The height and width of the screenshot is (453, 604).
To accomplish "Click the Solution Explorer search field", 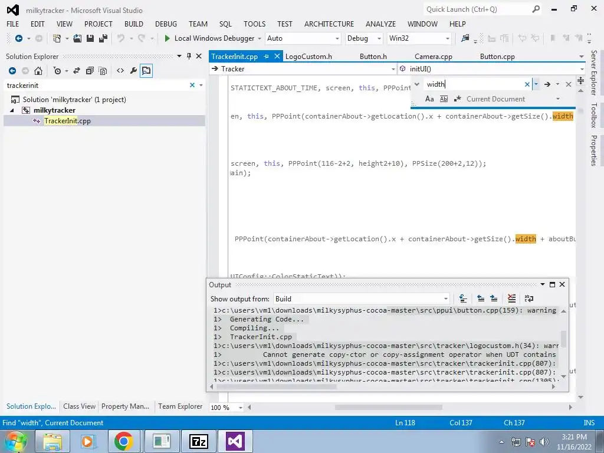I will click(96, 85).
